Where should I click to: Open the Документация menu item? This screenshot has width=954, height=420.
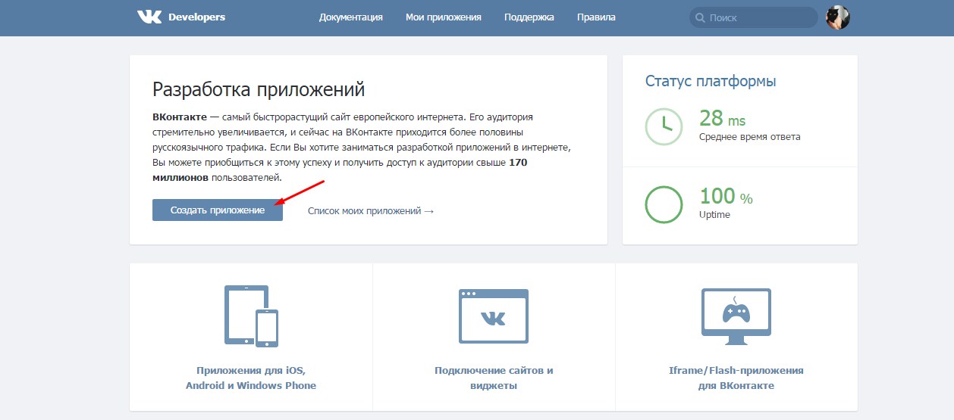click(351, 17)
